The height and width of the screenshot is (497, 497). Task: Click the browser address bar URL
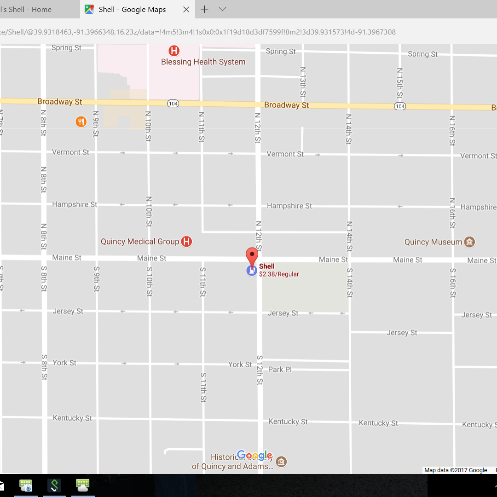198,32
